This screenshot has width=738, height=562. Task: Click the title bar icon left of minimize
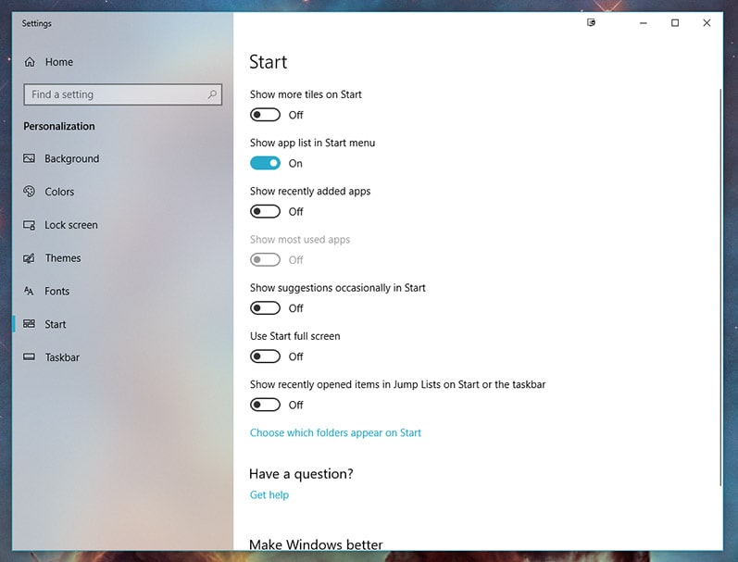tap(591, 22)
